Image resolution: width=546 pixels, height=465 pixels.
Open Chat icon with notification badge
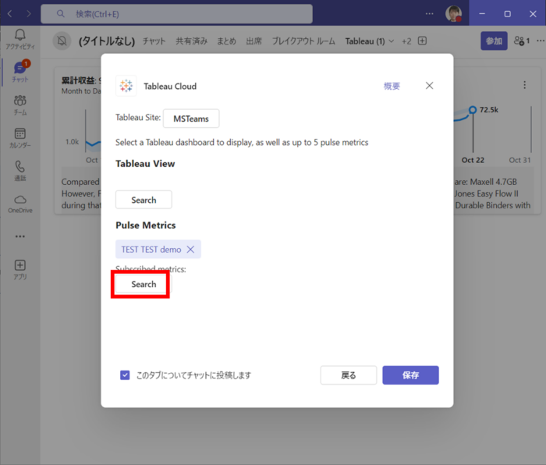(x=19, y=72)
